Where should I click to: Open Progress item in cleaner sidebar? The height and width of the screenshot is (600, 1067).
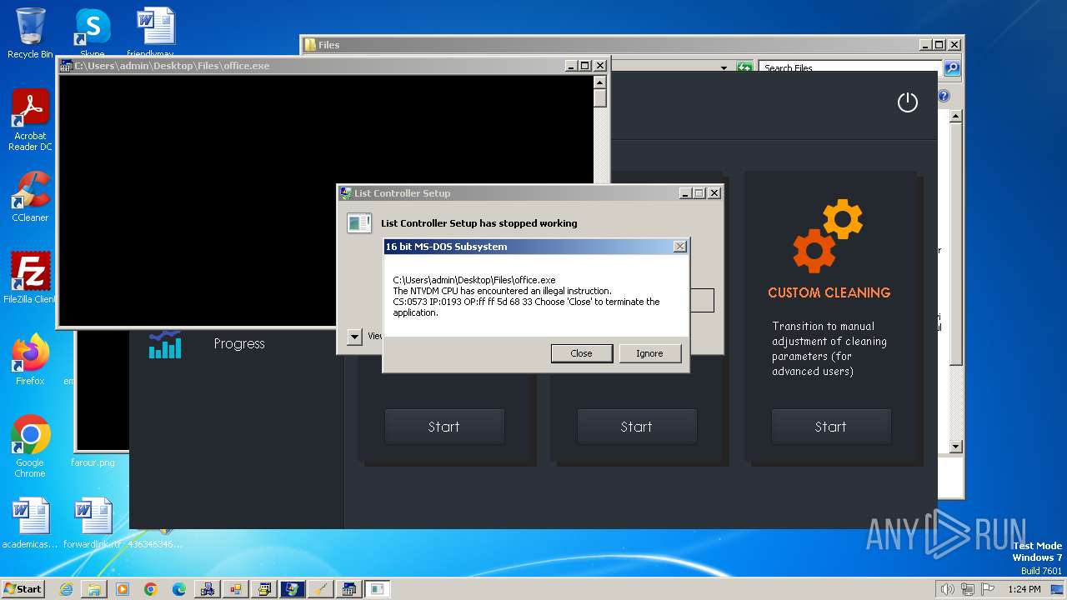click(239, 343)
